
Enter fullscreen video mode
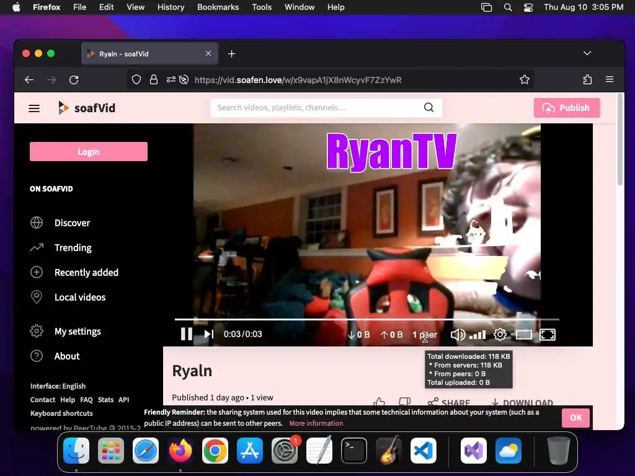[x=548, y=335]
